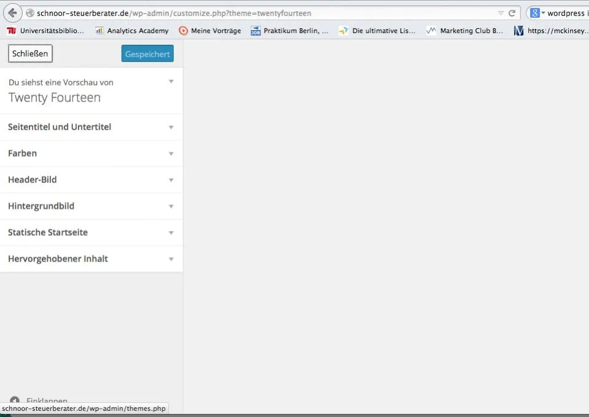Expand the Statische Startseite section
This screenshot has height=417, width=589.
click(92, 232)
